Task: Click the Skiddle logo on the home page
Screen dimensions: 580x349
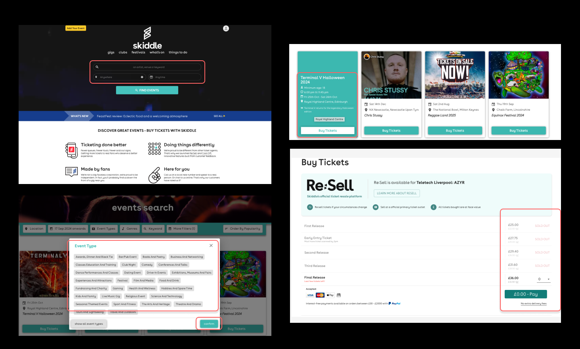Action: click(x=147, y=38)
